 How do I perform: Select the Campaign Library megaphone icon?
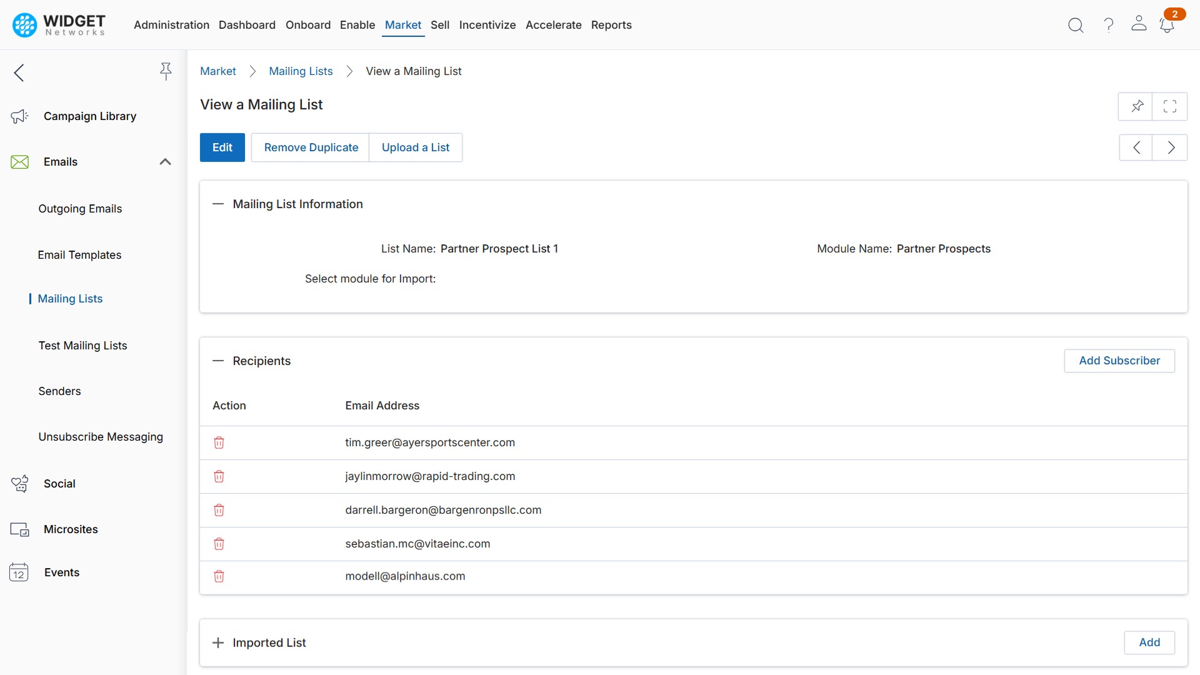19,116
